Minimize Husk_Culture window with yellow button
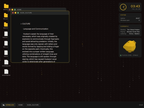Image resolution: width=144 pixels, height=108 pixels. coord(15,13)
